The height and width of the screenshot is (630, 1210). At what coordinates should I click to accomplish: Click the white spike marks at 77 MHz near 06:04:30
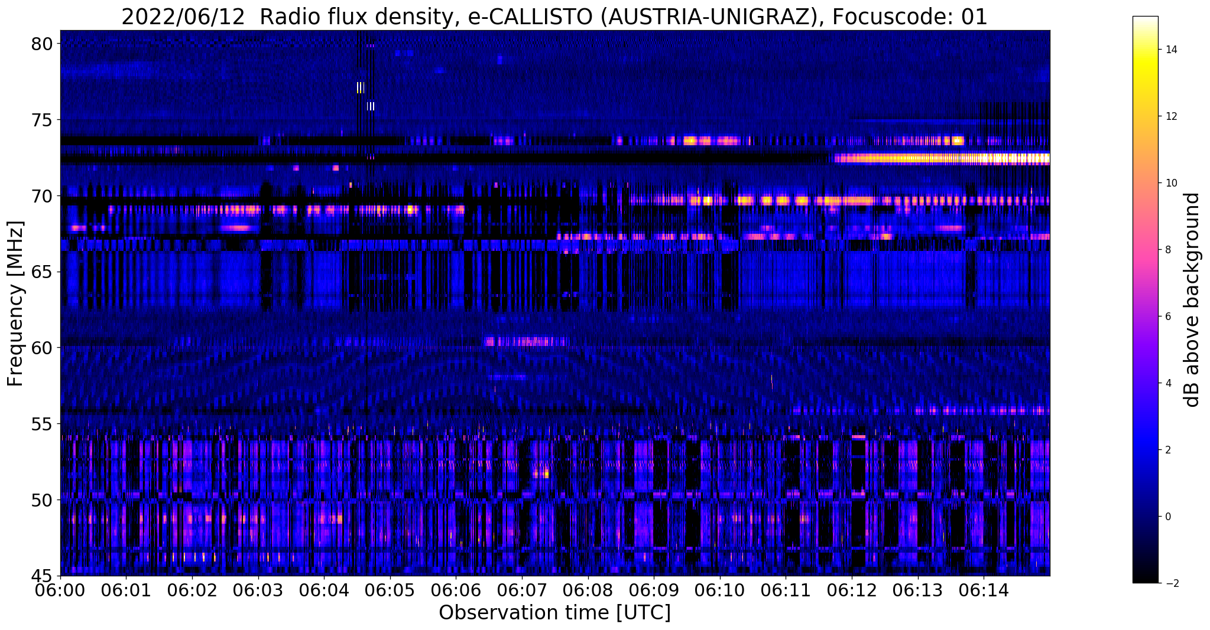[360, 88]
